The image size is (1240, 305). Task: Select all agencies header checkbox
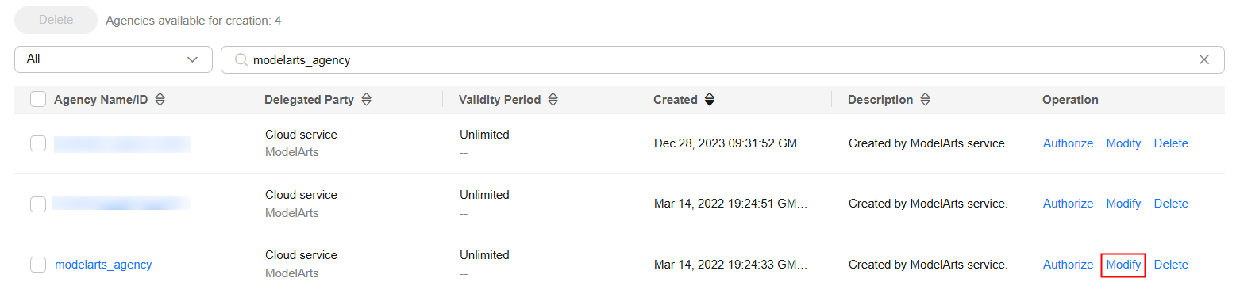38,100
